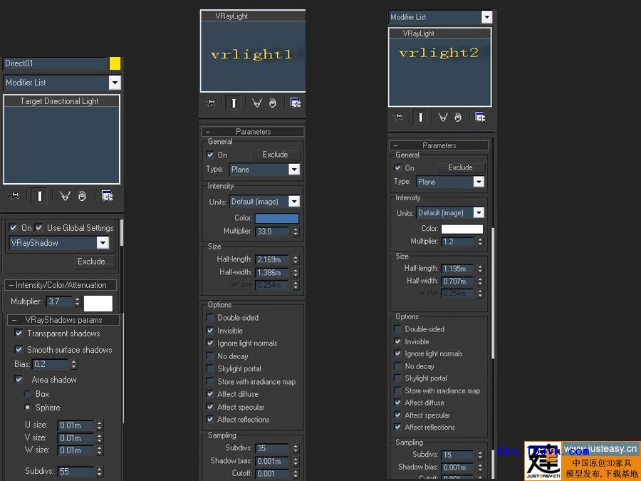Open Modifier List dropdown above vrlight2
Image resolution: width=641 pixels, height=481 pixels.
click(486, 17)
